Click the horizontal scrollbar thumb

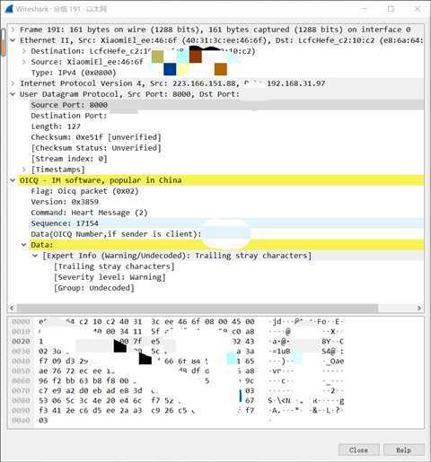pos(198,308)
